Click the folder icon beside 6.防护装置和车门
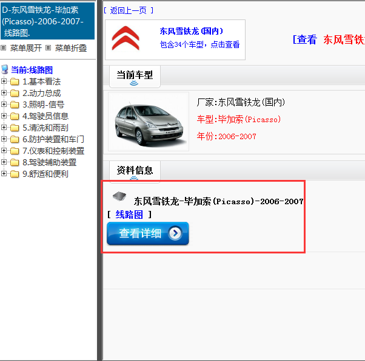 coord(15,139)
